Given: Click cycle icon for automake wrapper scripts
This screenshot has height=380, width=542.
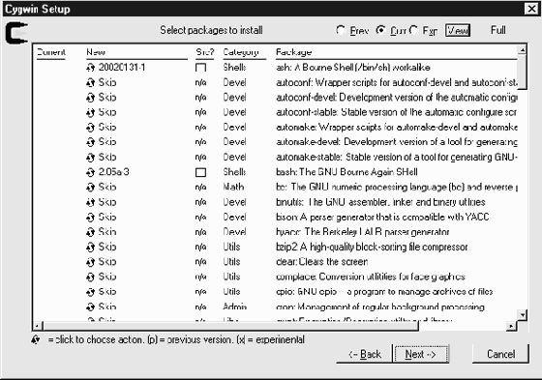Looking at the screenshot, I should (90, 128).
